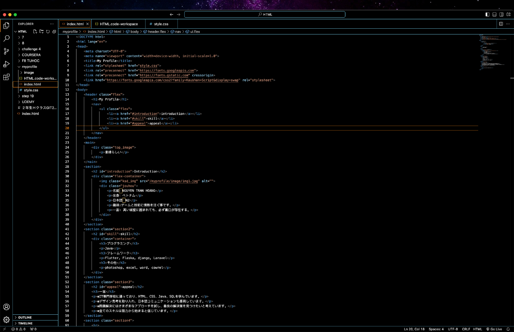The width and height of the screenshot is (514, 332).
Task: Click the Search icon in activity bar
Action: 6,39
